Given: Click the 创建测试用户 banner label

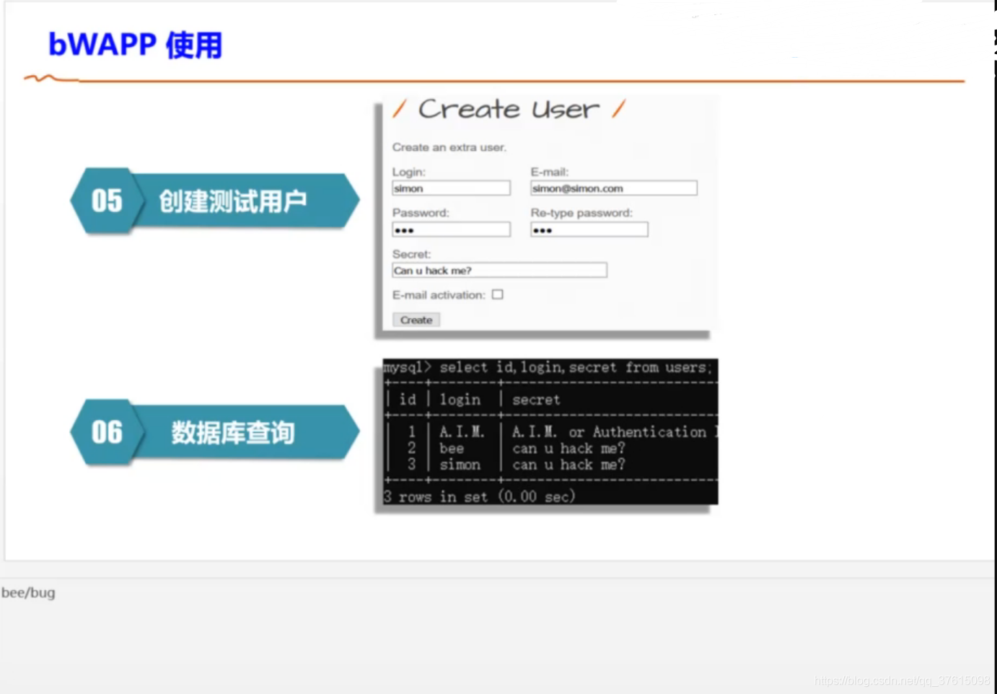Looking at the screenshot, I should tap(233, 201).
